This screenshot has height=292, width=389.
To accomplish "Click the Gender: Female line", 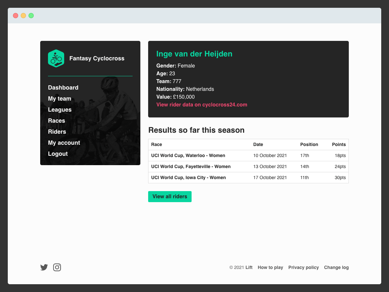I will coord(176,66).
